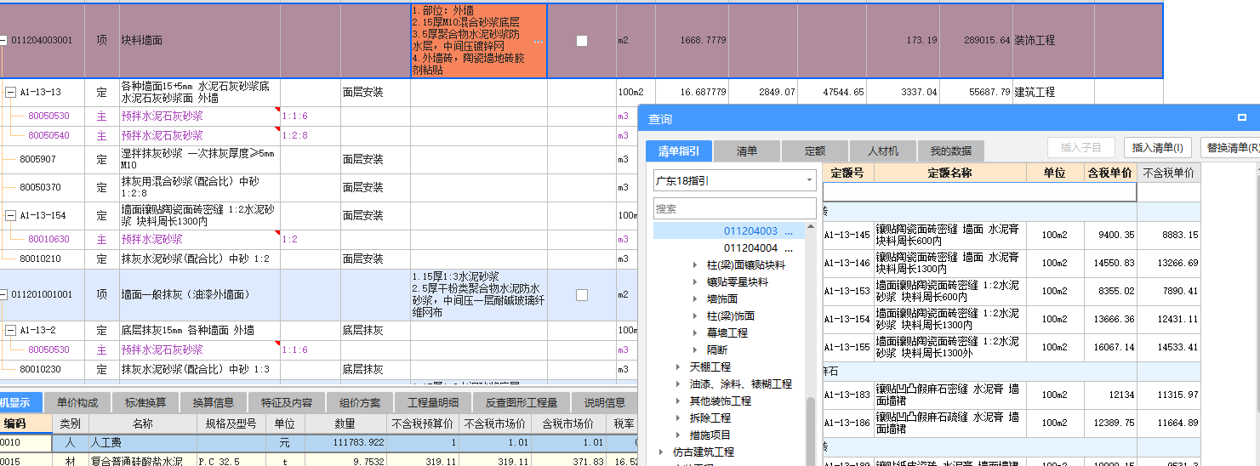Collapse the A1-13-2 quota row
This screenshot has height=466, width=1260.
pos(11,330)
